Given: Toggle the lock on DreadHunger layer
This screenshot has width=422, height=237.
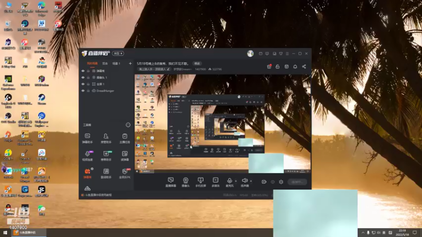Looking at the screenshot, I should click(88, 91).
